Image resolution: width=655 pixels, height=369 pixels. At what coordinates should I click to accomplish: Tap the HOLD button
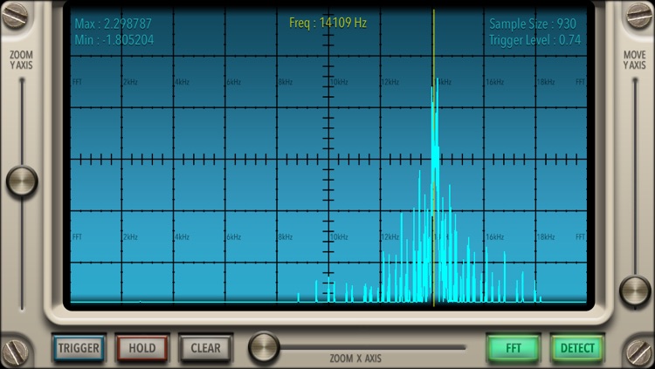coord(142,348)
